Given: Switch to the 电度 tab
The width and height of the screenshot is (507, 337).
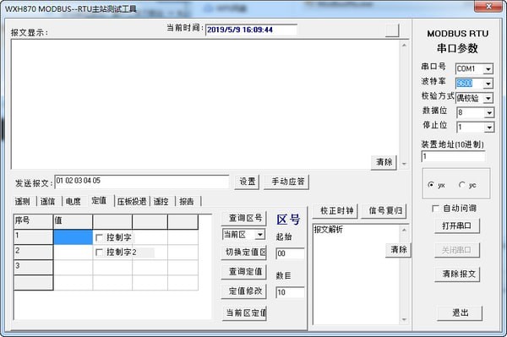Looking at the screenshot, I should pyautogui.click(x=73, y=202).
